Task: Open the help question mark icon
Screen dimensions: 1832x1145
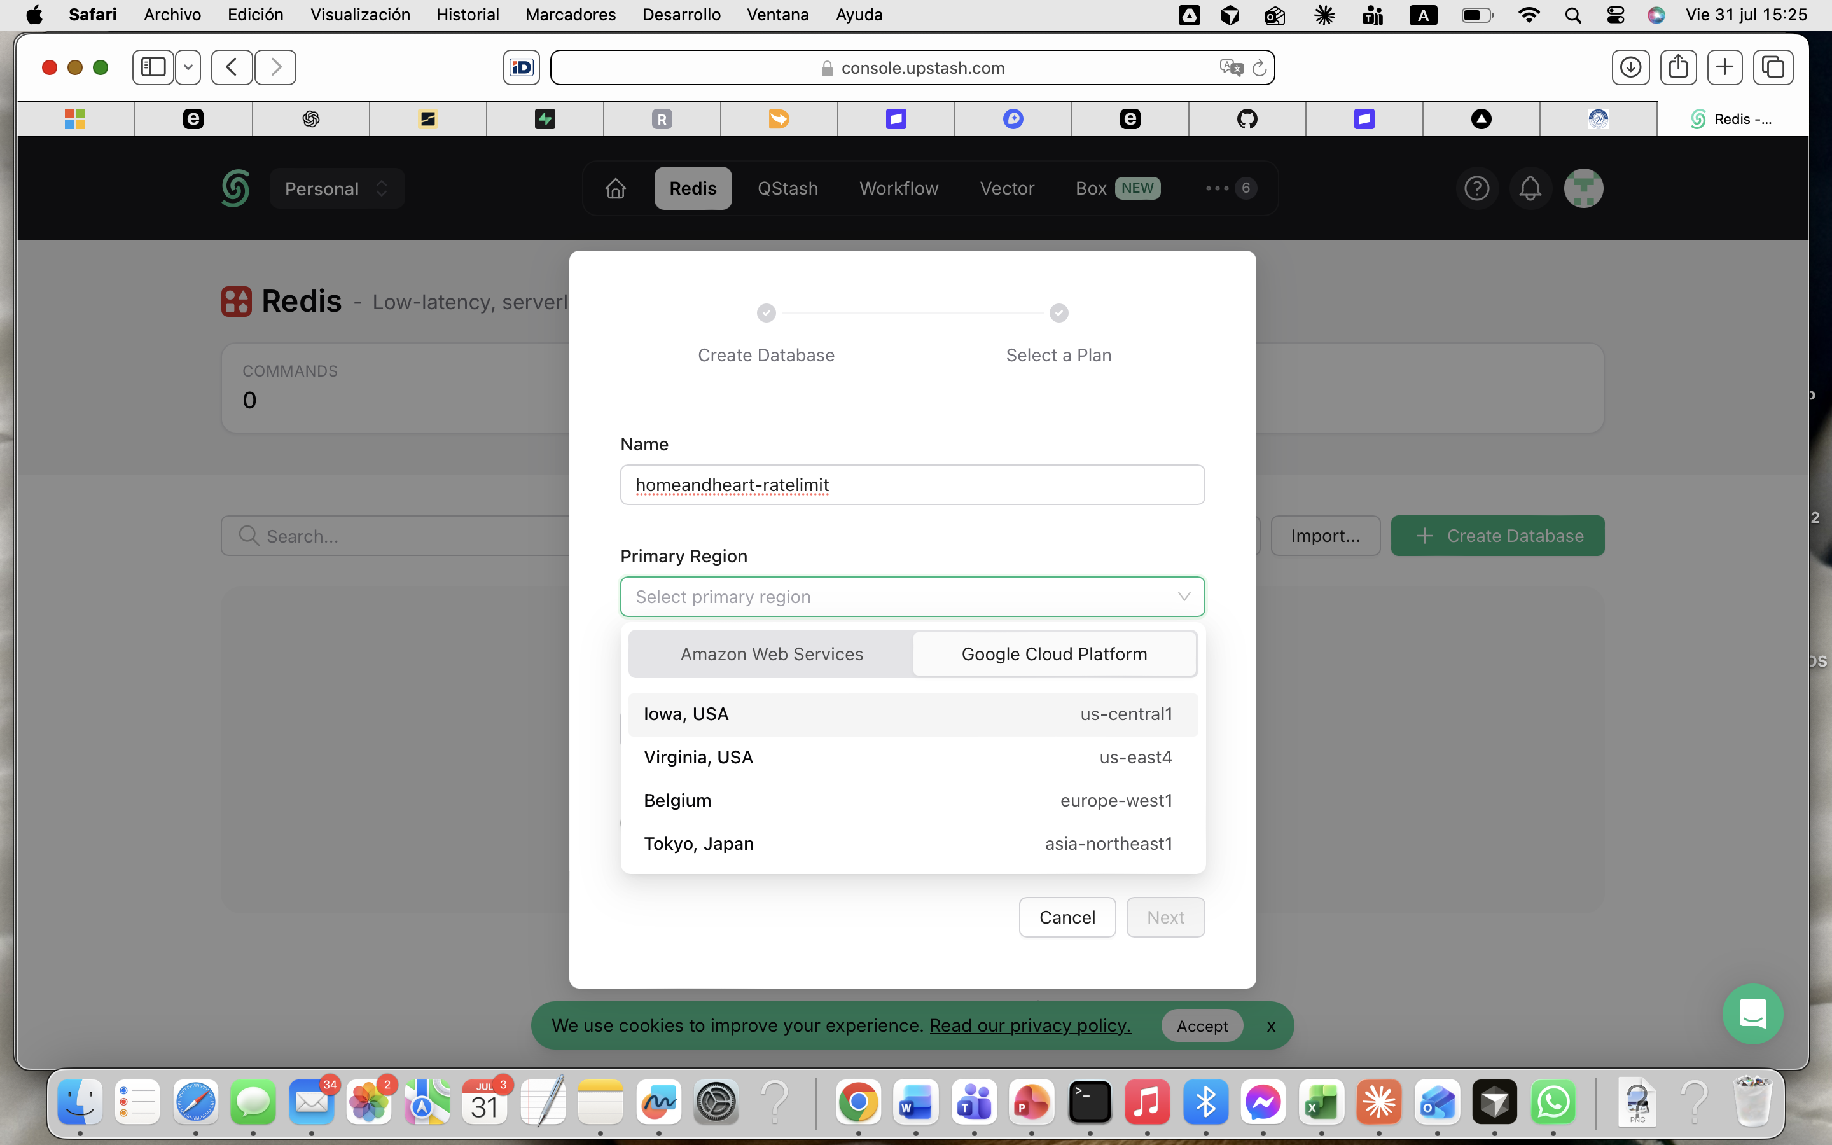Action: [1476, 188]
